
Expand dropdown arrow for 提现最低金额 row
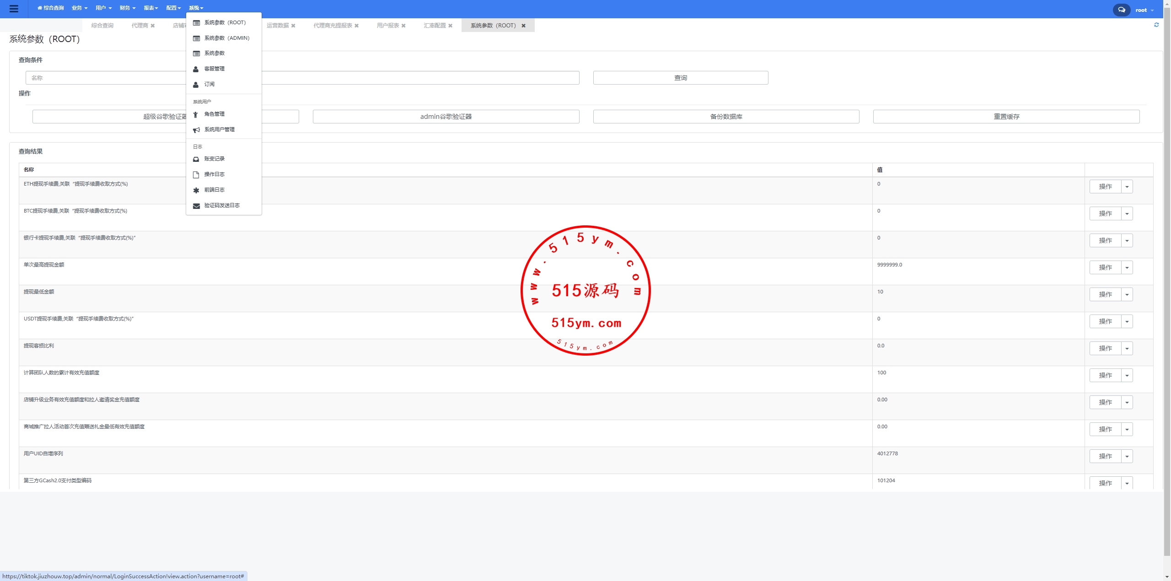(1127, 294)
